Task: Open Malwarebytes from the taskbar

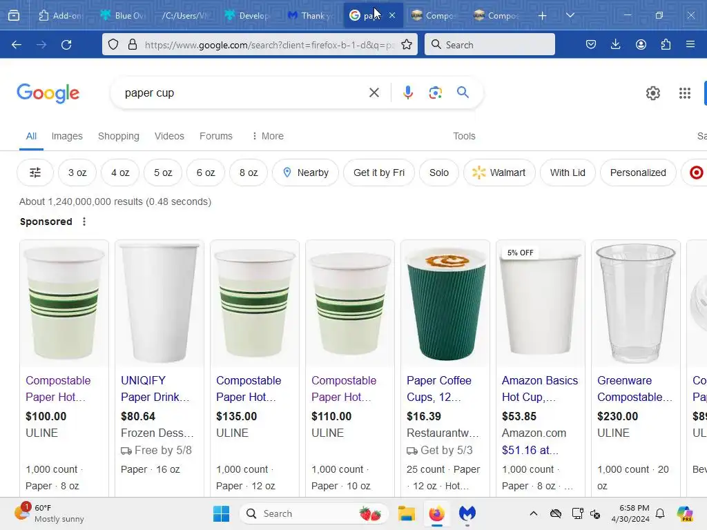Action: coord(467,513)
